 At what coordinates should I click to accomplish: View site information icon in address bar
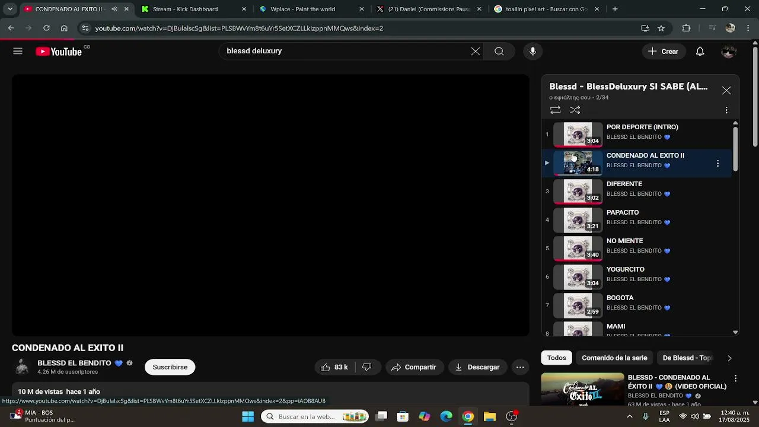coord(85,28)
